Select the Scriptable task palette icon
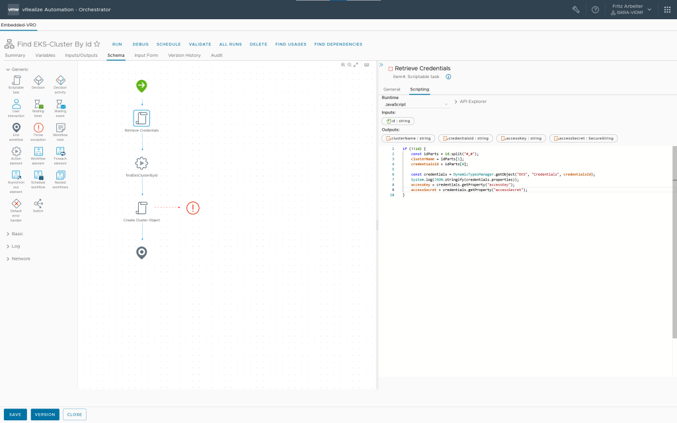The image size is (677, 423). [17, 80]
